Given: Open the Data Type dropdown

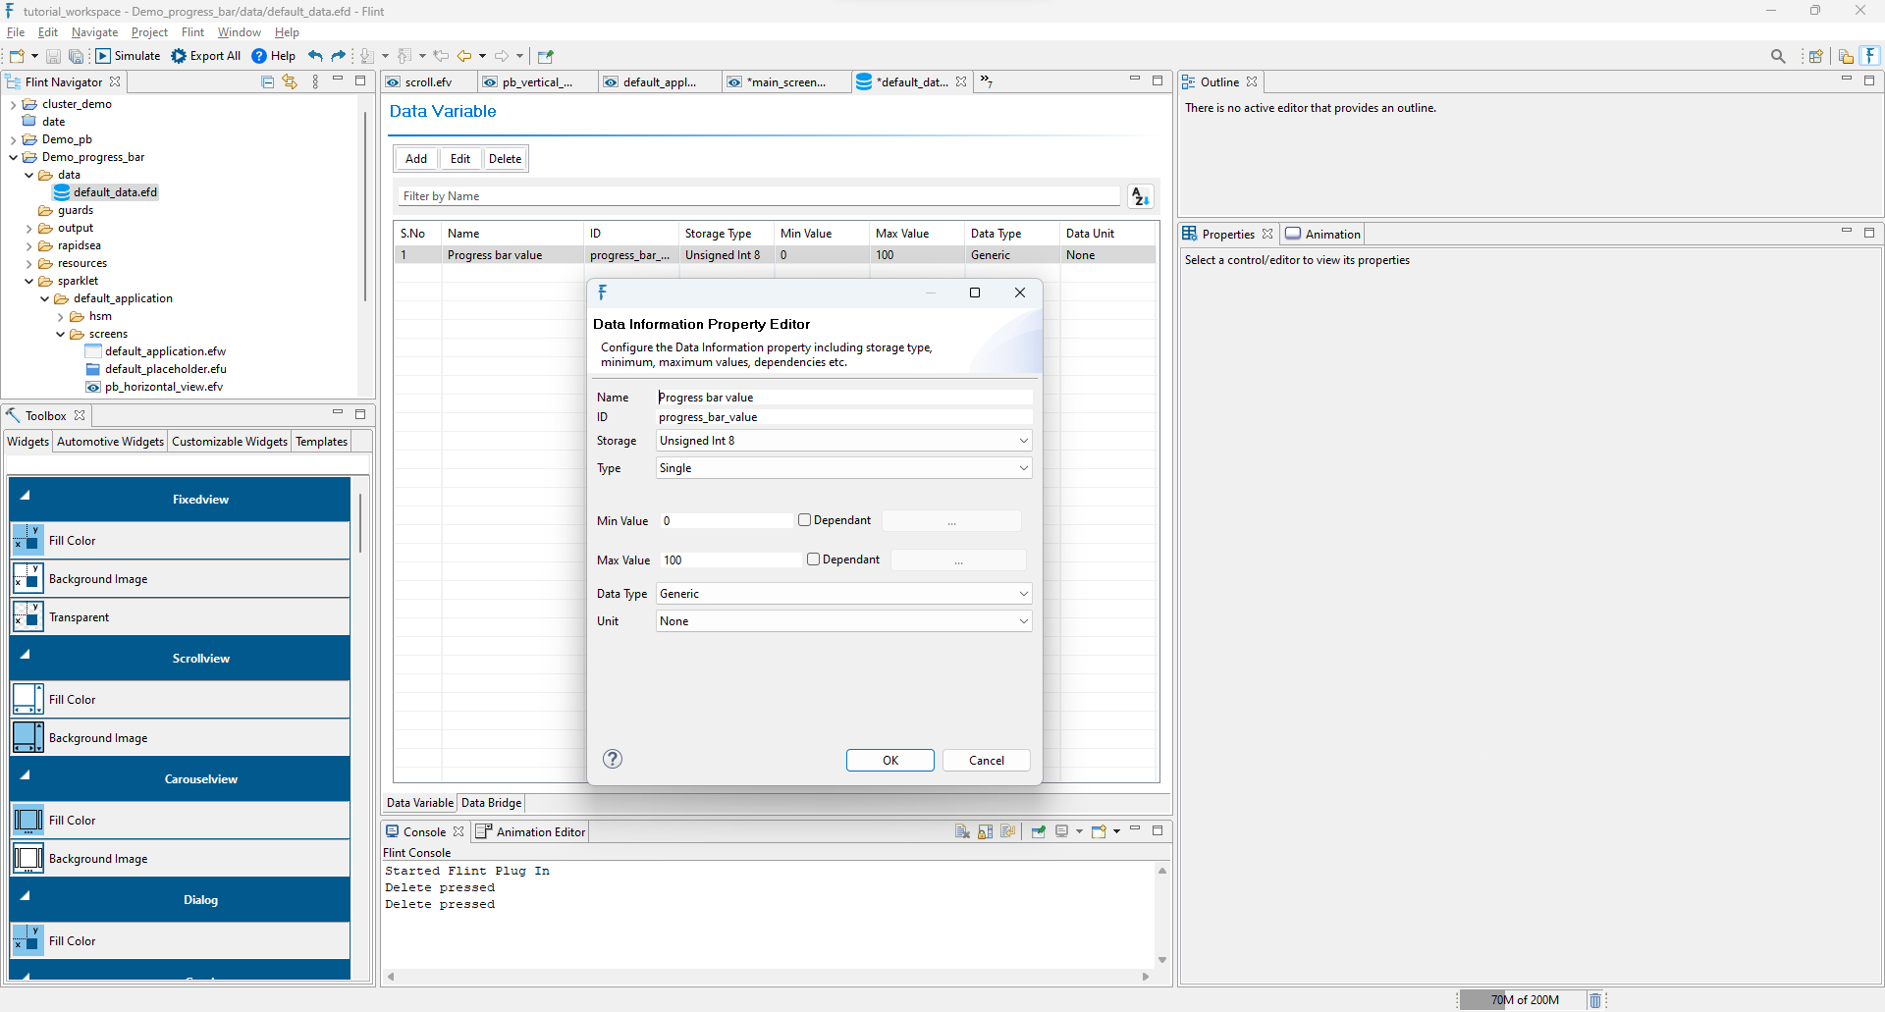Looking at the screenshot, I should [1023, 594].
